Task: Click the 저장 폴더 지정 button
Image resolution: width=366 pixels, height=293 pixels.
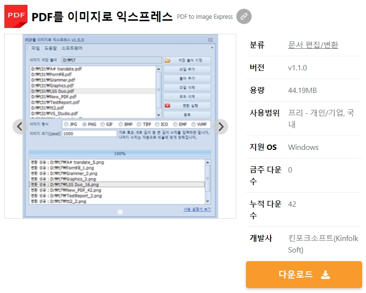Action: [x=187, y=60]
